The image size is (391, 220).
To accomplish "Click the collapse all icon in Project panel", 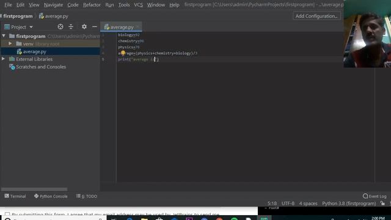I will [71, 27].
